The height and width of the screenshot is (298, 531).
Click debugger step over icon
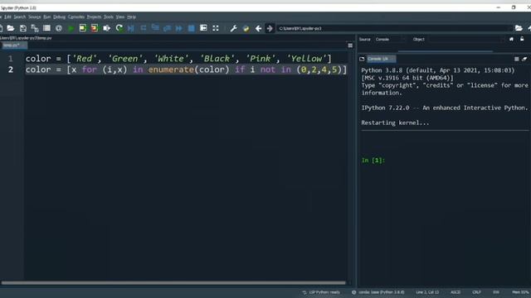point(144,28)
